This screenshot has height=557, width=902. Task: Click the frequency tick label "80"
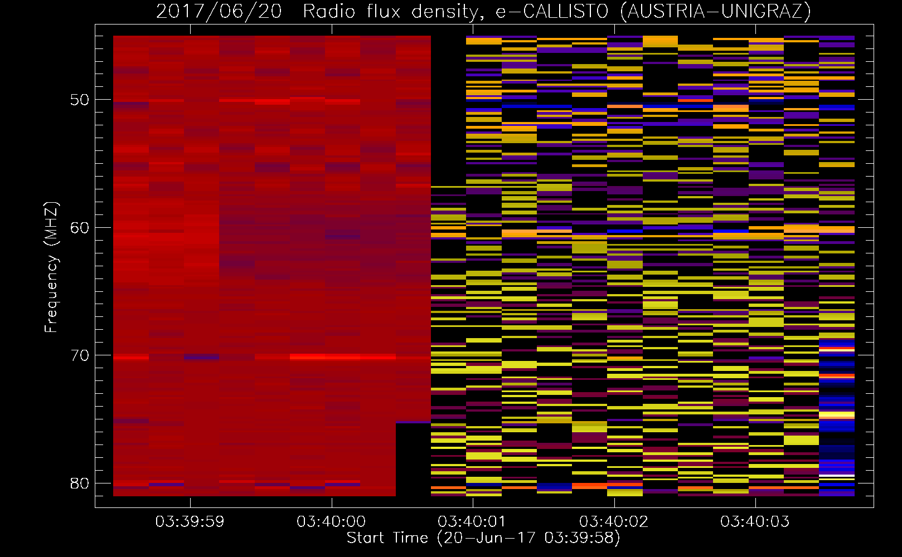coord(80,483)
